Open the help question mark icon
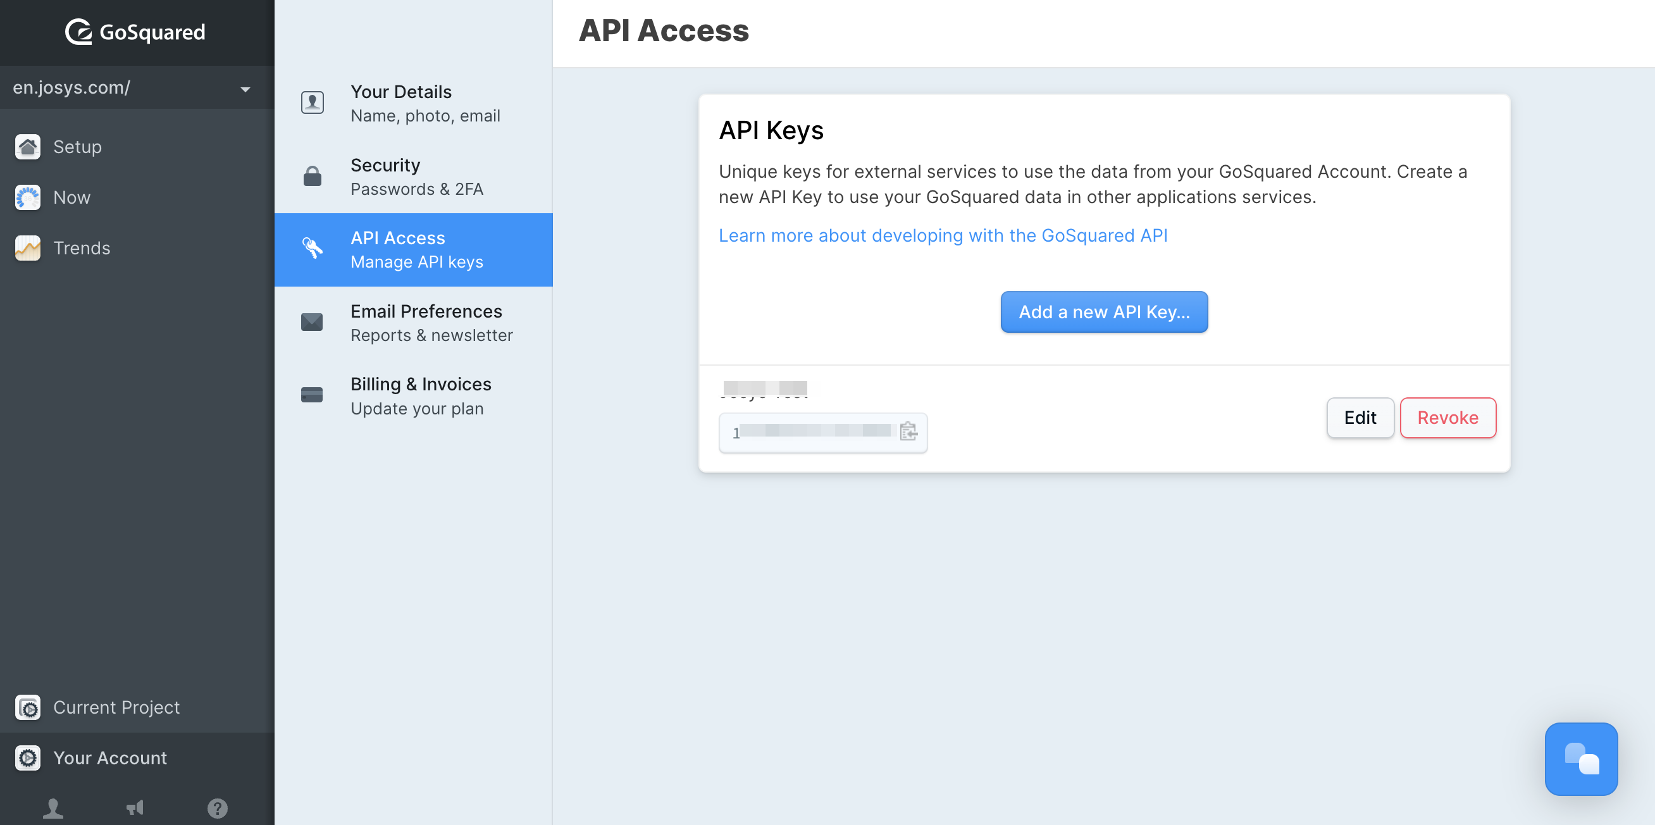The width and height of the screenshot is (1655, 825). point(217,808)
